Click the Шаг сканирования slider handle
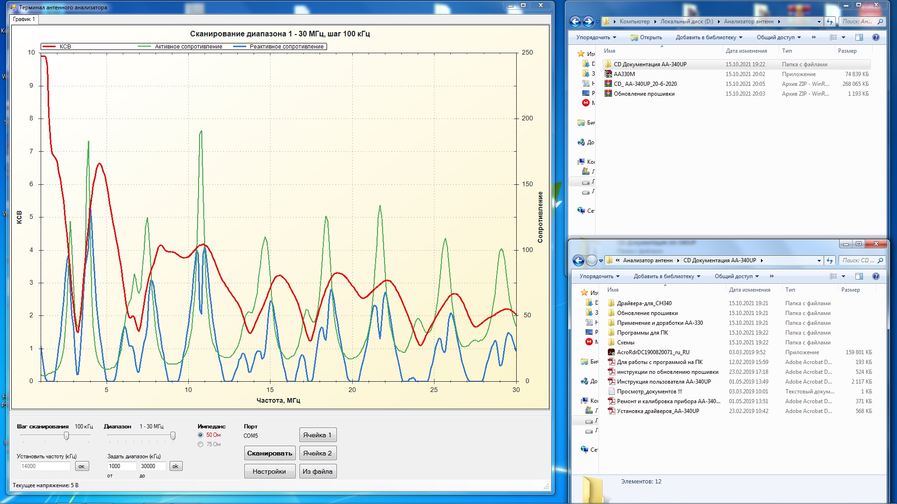Screen dimensions: 897x504 tap(66, 436)
